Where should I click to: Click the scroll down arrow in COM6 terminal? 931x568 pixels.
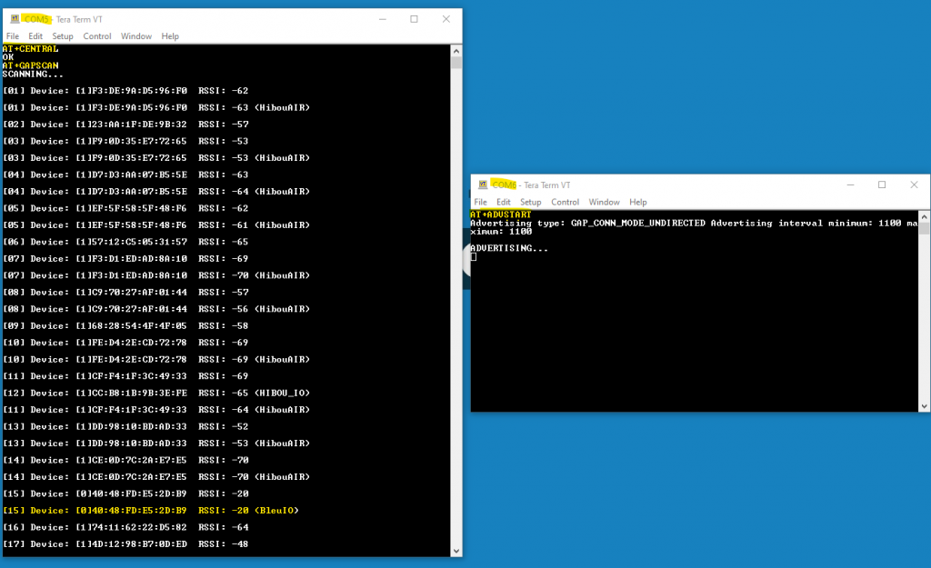(925, 405)
